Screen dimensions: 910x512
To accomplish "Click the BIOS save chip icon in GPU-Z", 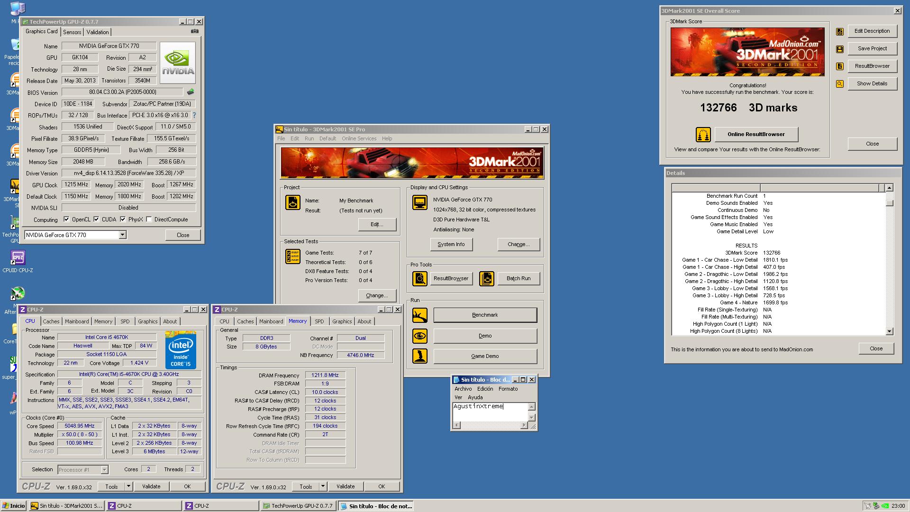I will 191,92.
